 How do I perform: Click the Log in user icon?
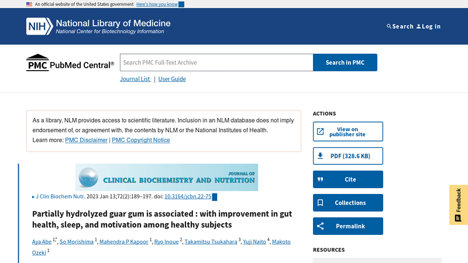click(x=419, y=26)
